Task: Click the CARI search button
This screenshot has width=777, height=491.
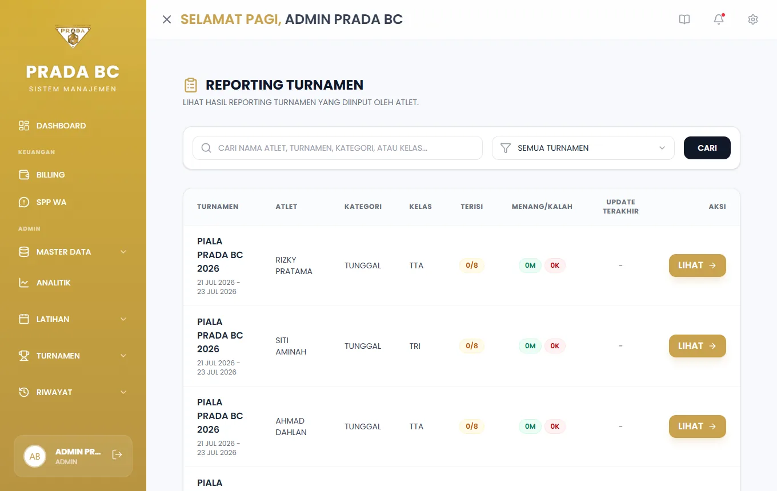Action: tap(707, 148)
